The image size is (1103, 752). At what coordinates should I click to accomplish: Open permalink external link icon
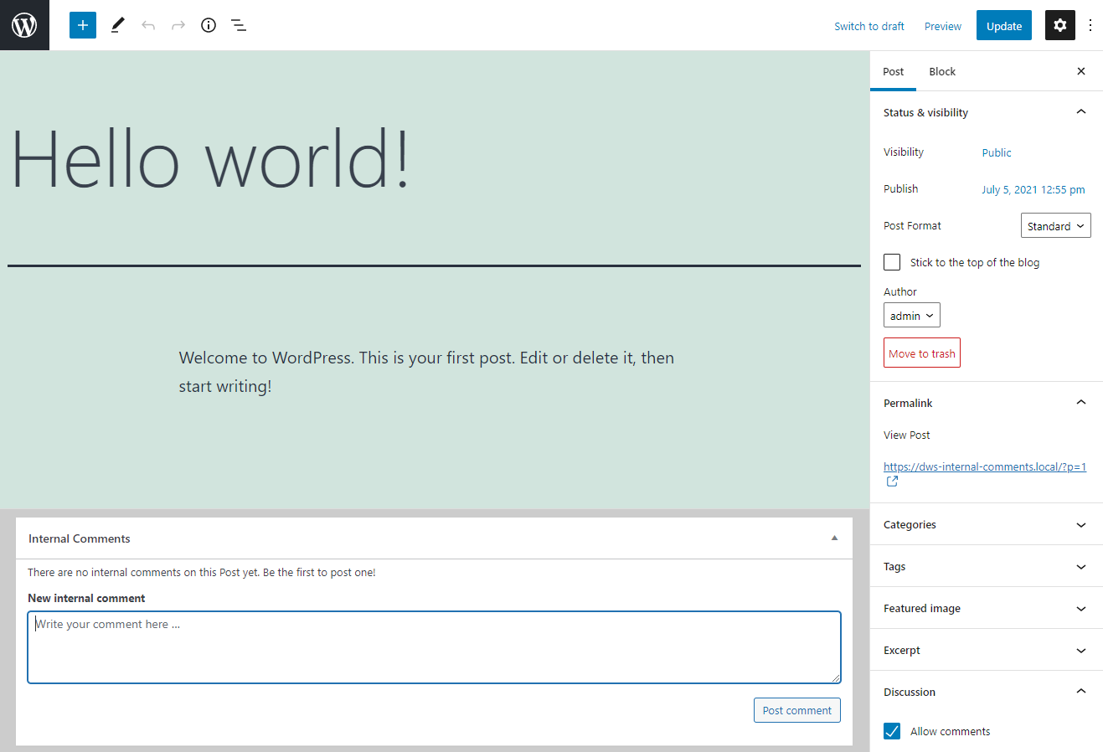893,482
